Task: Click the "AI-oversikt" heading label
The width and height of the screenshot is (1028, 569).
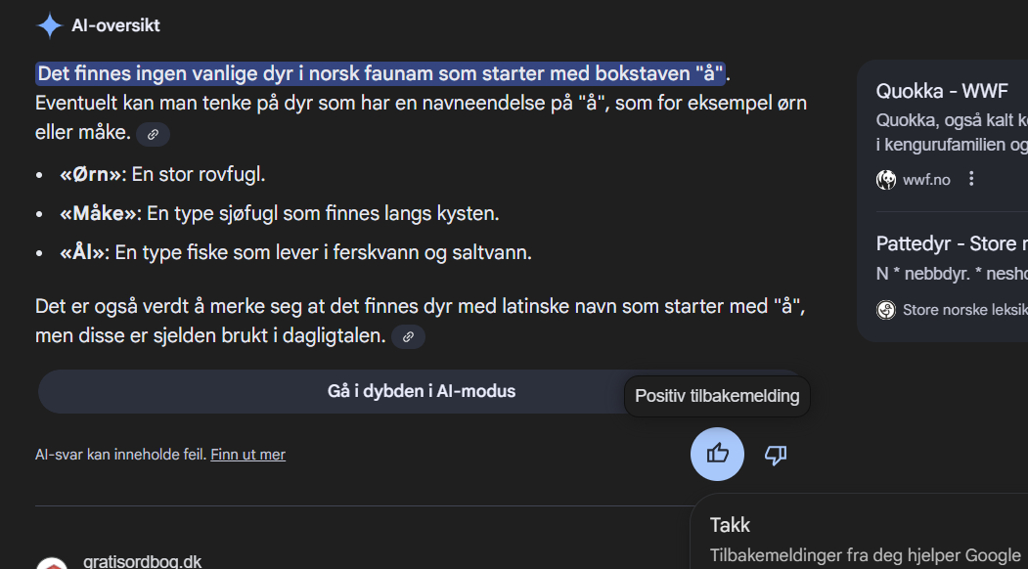Action: (x=115, y=25)
